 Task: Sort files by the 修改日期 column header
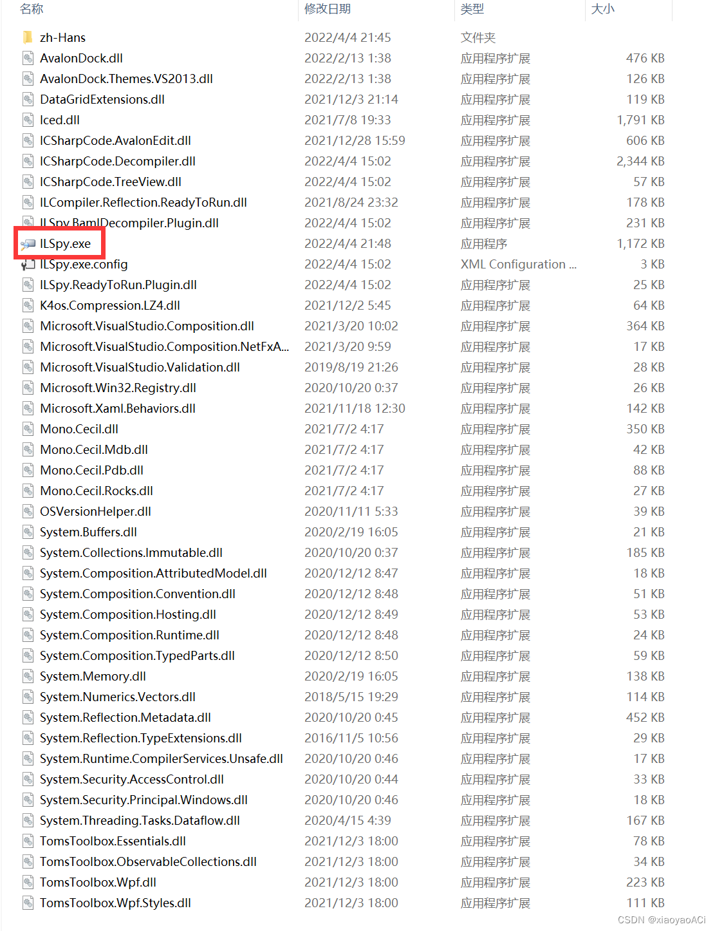click(328, 9)
